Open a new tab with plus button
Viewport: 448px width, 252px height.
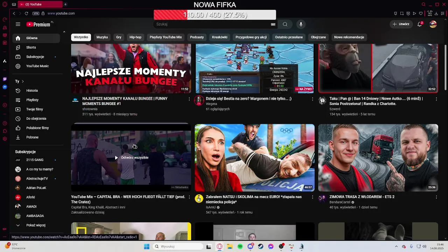point(65,4)
